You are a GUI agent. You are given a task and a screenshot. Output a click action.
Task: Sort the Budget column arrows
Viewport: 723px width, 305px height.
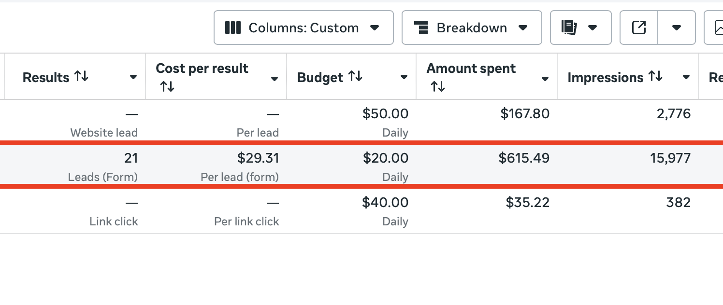point(355,76)
